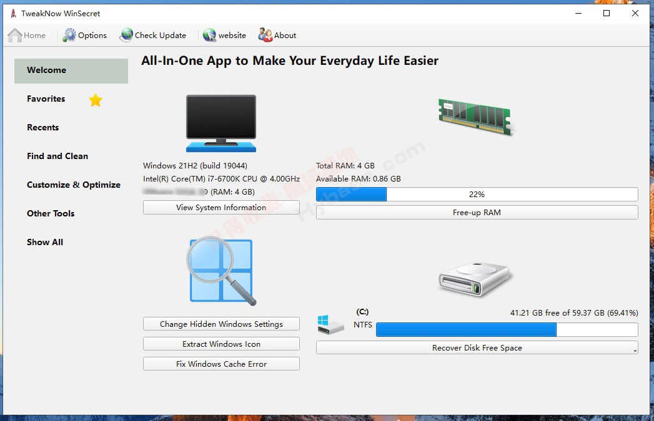Click Available RAM: 0.86 GB text

359,179
